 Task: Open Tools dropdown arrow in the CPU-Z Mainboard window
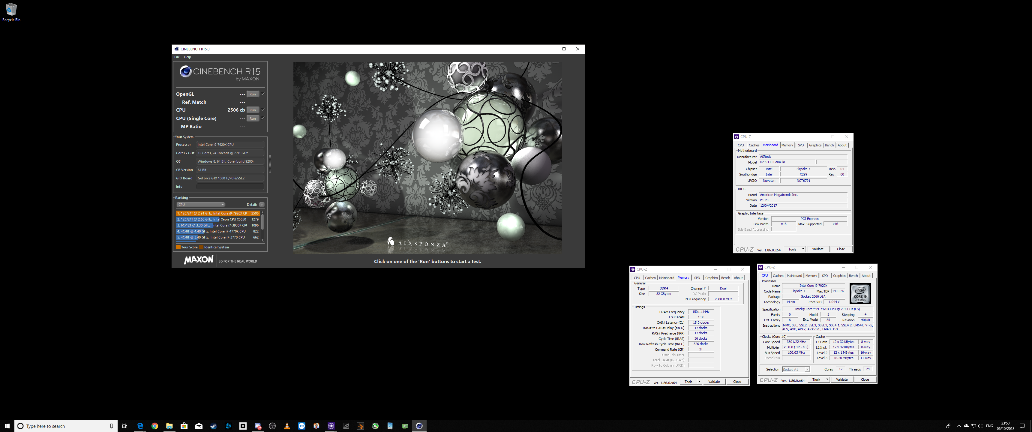click(x=803, y=249)
